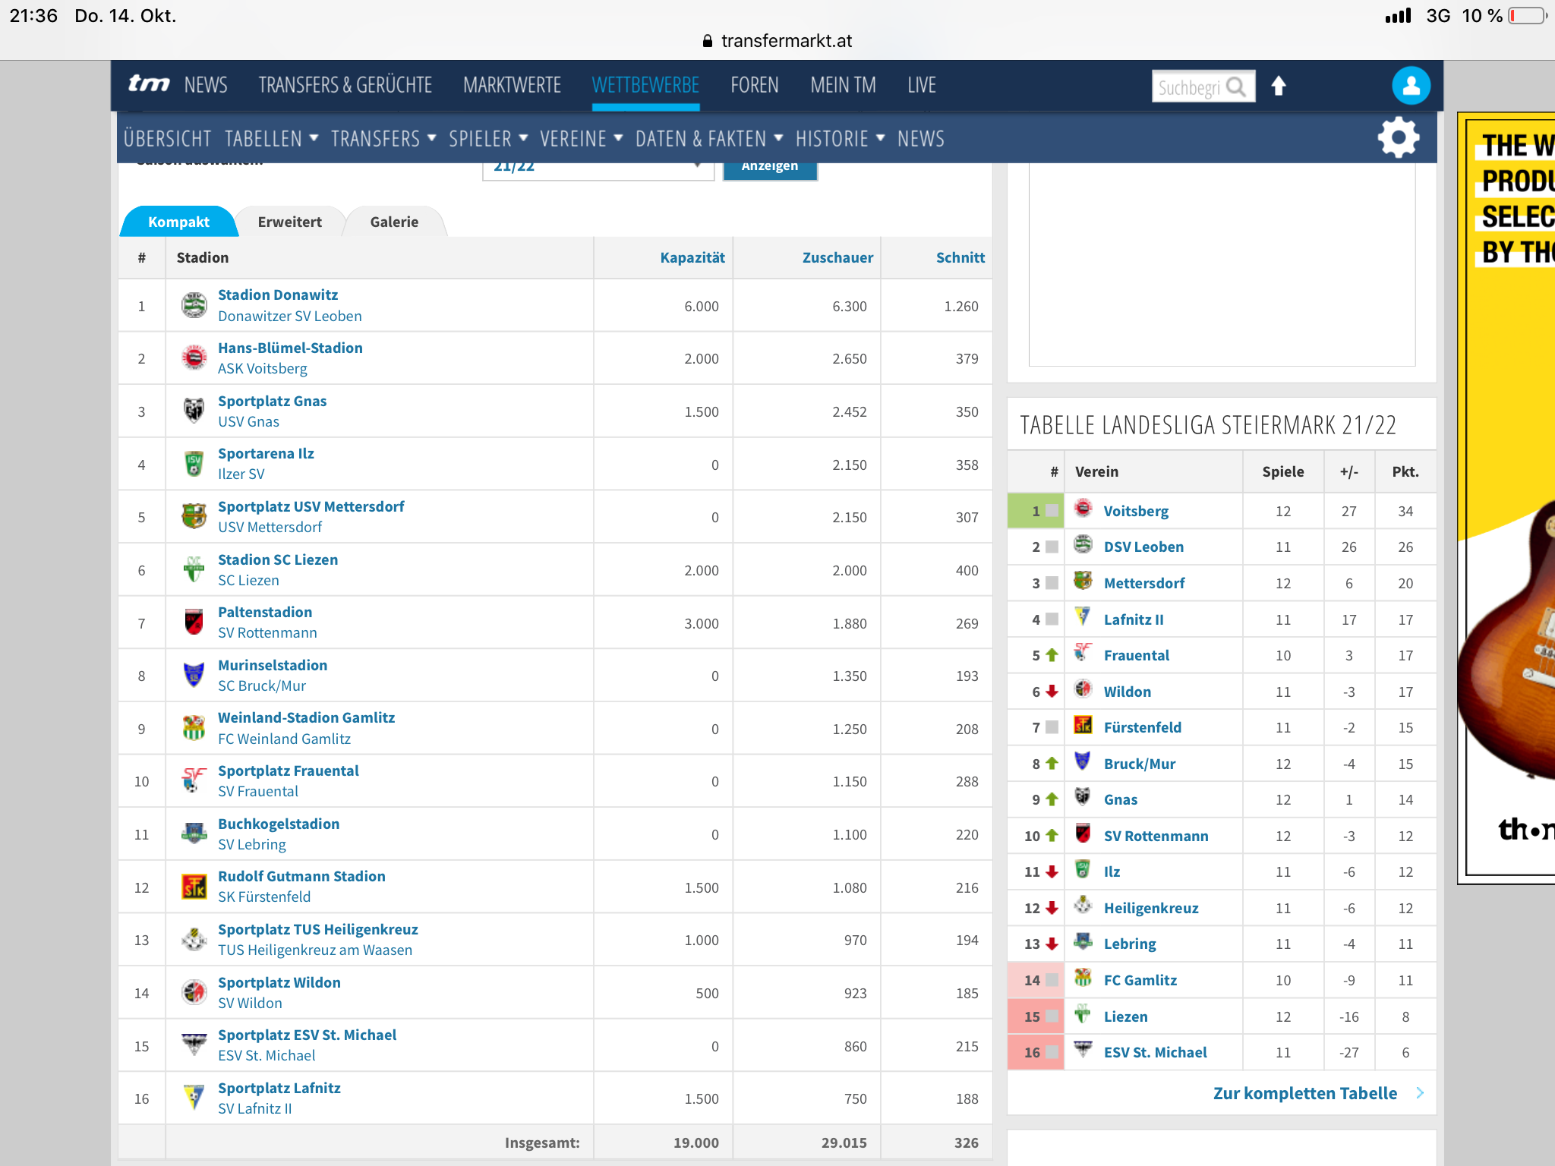
Task: Open Zur kompletten Tabelle link
Action: point(1305,1093)
